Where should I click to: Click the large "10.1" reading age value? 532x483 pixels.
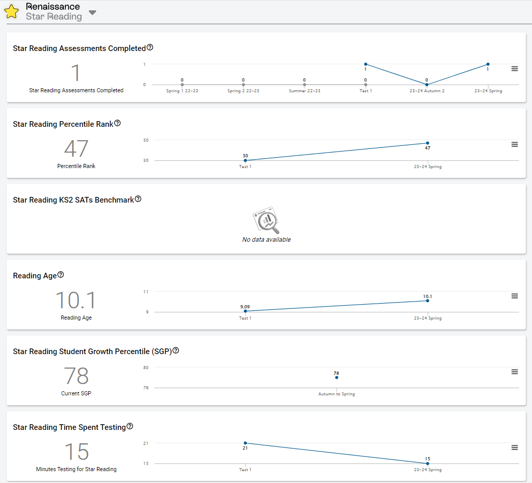pos(76,301)
